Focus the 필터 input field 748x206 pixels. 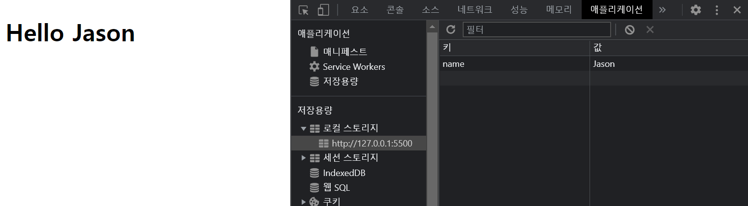[536, 29]
